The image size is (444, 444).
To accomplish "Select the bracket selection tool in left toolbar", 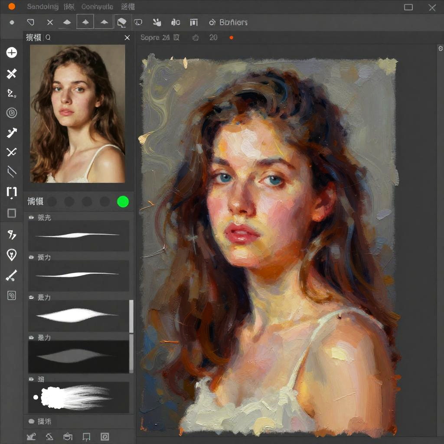I will tap(12, 193).
